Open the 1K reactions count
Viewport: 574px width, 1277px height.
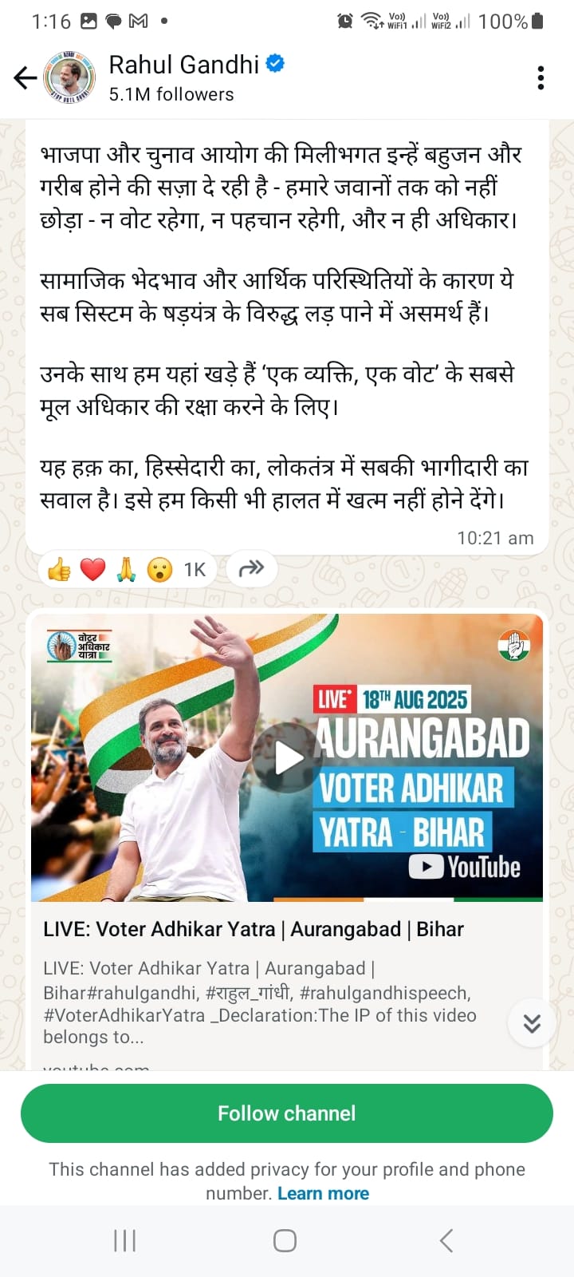tap(195, 569)
